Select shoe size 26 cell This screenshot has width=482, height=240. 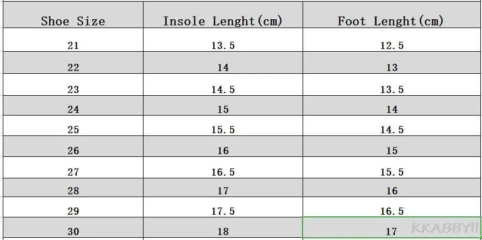pos(73,151)
